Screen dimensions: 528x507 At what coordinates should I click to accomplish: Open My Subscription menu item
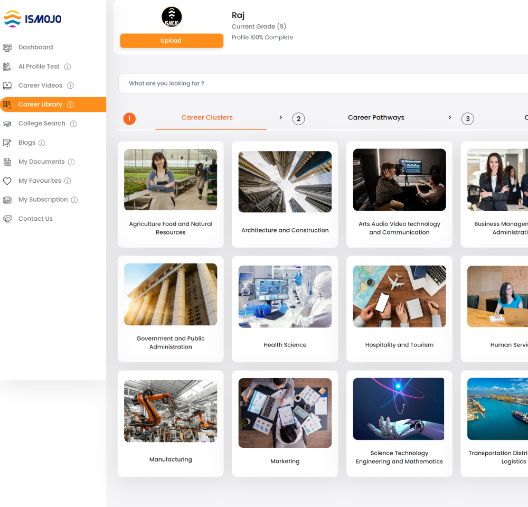(x=43, y=200)
